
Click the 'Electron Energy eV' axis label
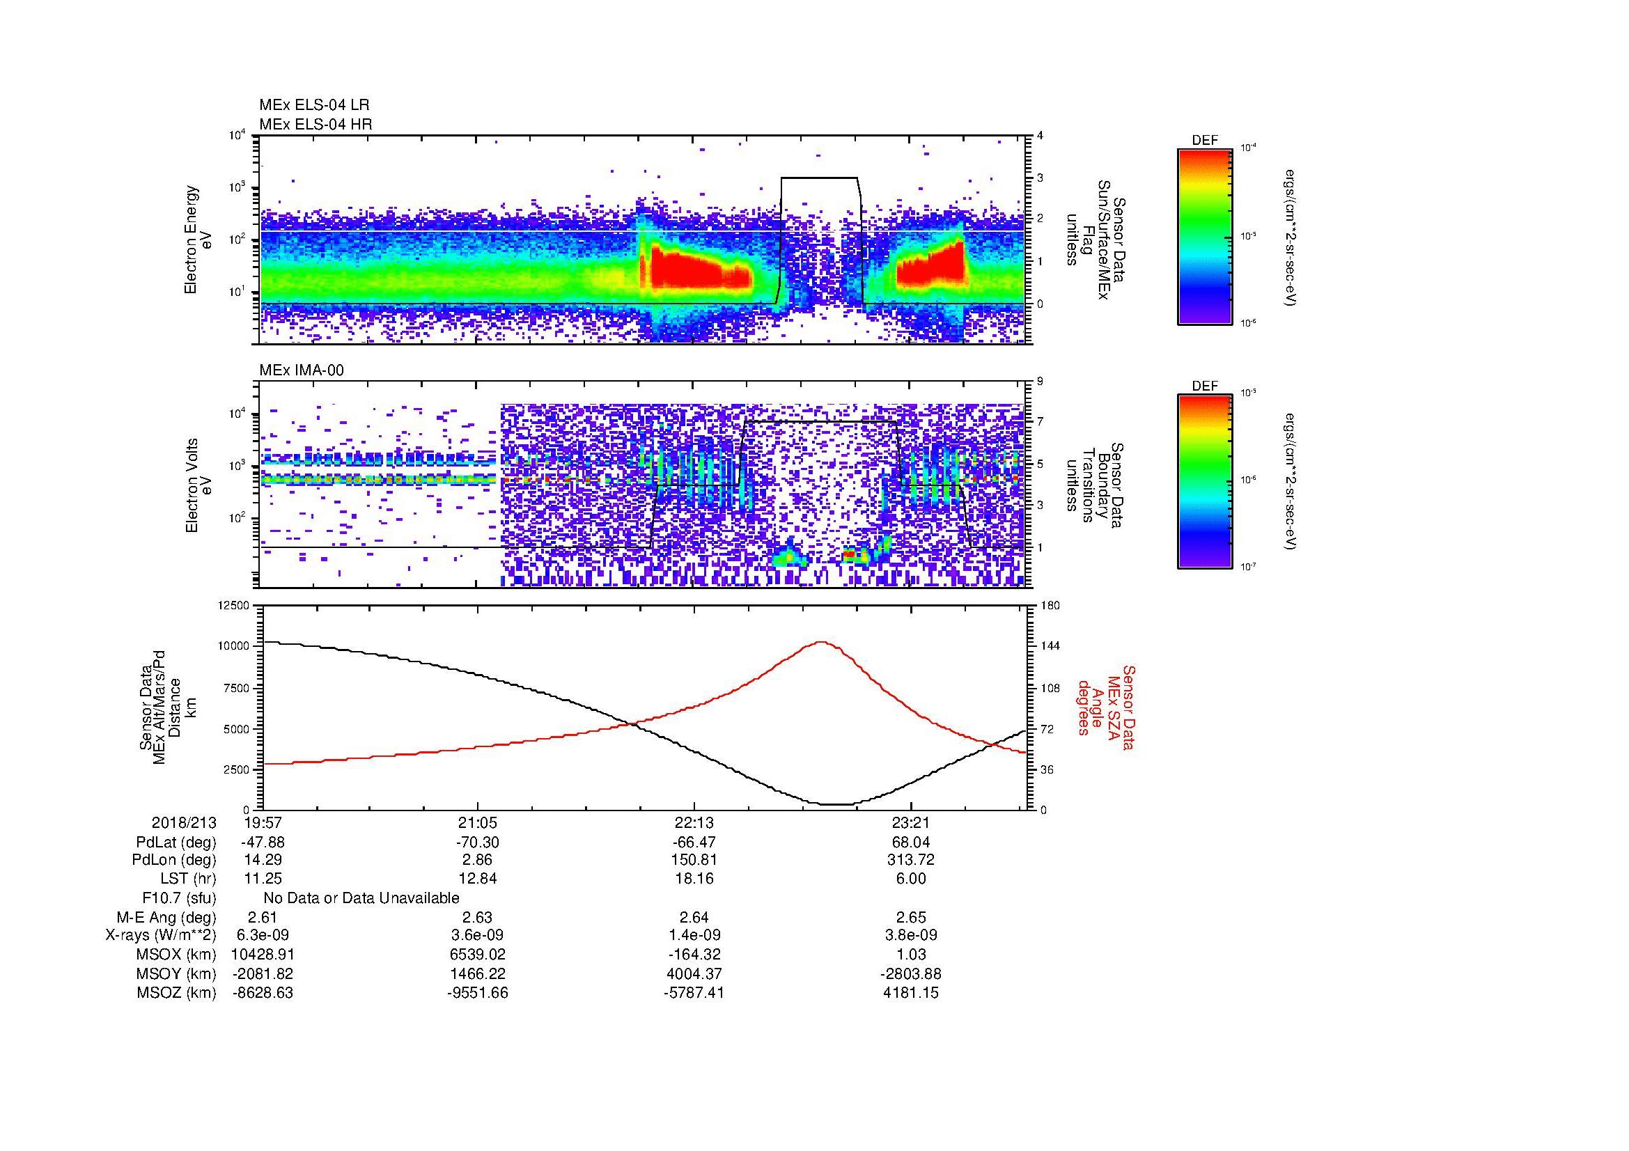tap(198, 240)
